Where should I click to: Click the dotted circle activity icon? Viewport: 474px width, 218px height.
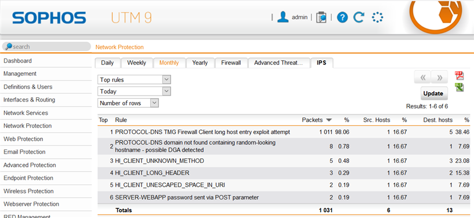[377, 17]
